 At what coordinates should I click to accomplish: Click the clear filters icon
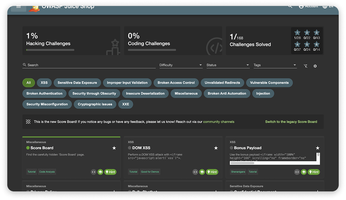pyautogui.click(x=306, y=66)
